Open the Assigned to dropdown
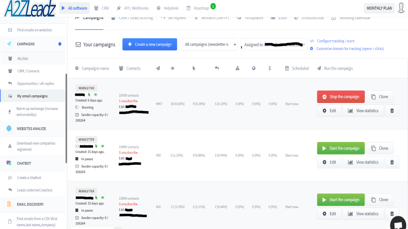The image size is (408, 229). pos(274,44)
